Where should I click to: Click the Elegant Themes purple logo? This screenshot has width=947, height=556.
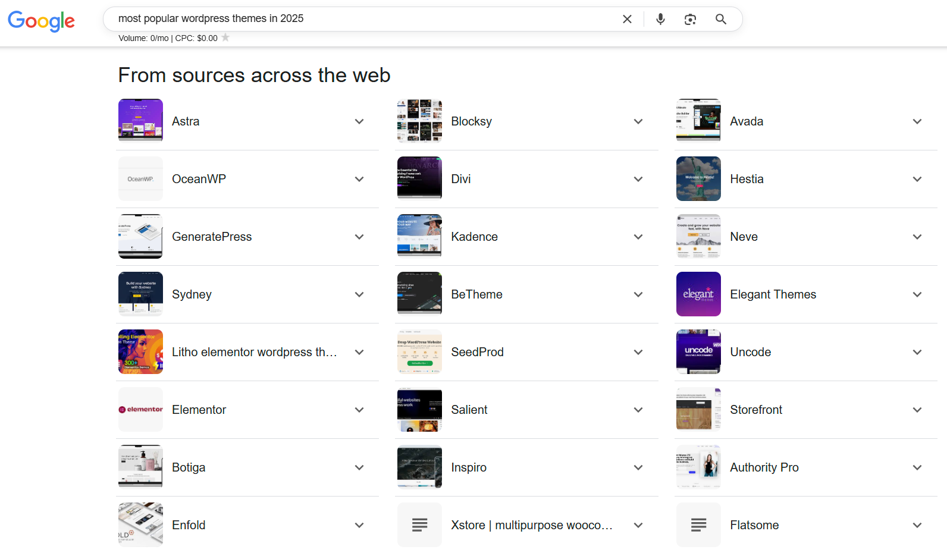point(698,294)
